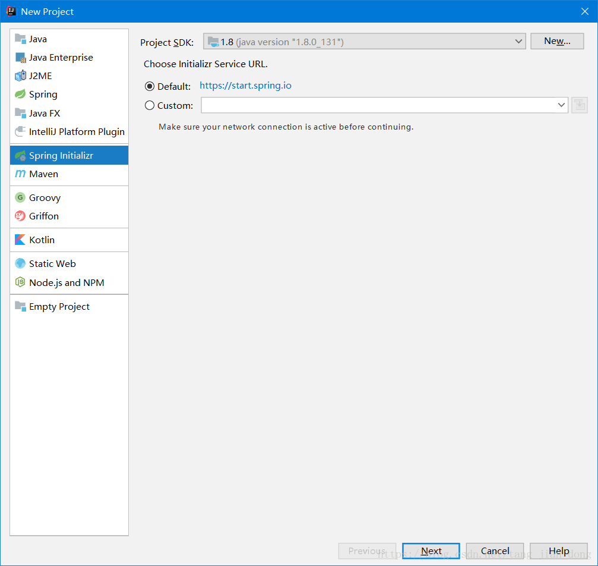Click the SDK folder icon in dropdown
598x566 pixels.
coord(214,42)
